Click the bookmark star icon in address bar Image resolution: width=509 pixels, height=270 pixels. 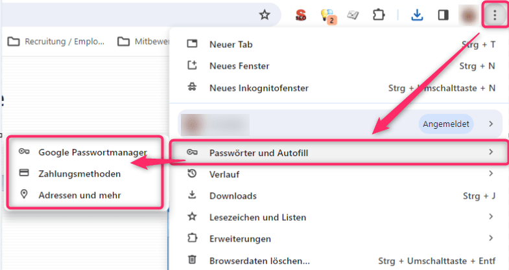point(265,15)
